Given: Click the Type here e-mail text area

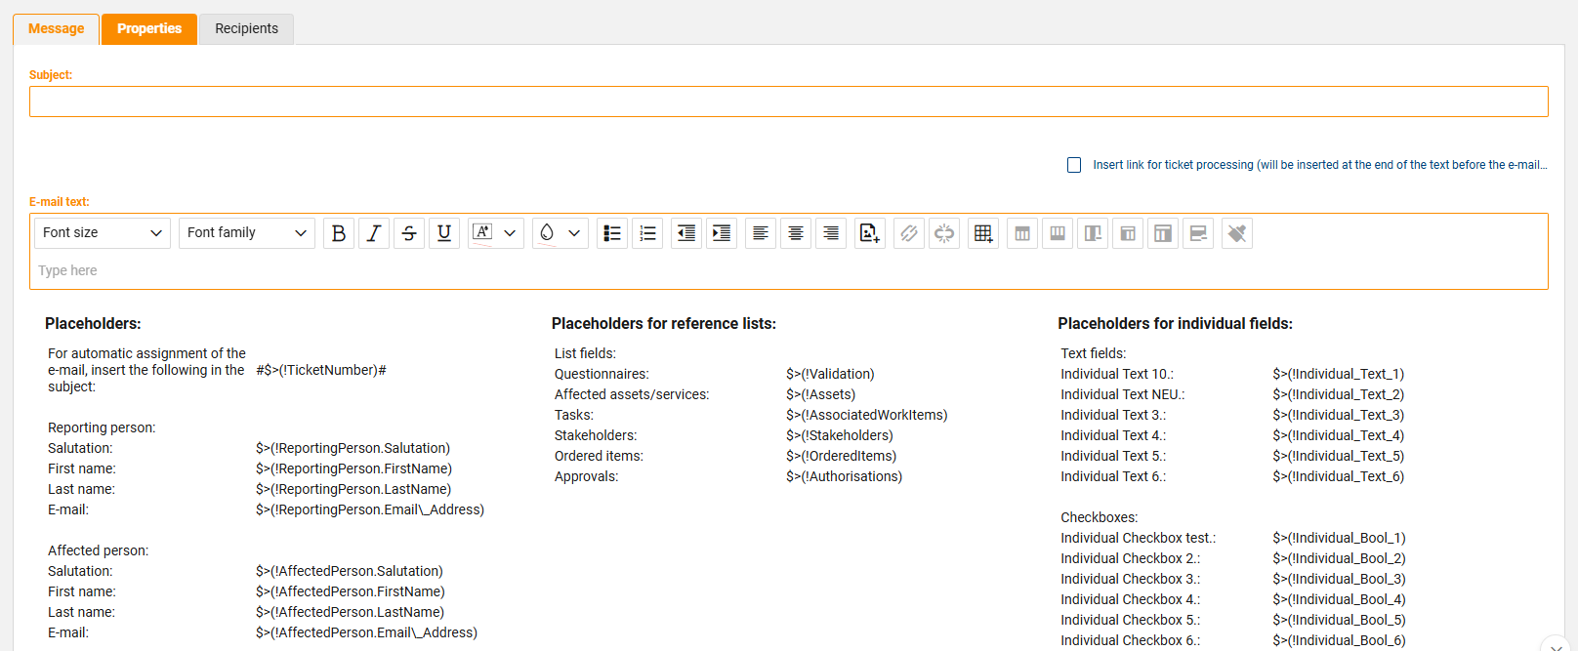Looking at the screenshot, I should [788, 270].
